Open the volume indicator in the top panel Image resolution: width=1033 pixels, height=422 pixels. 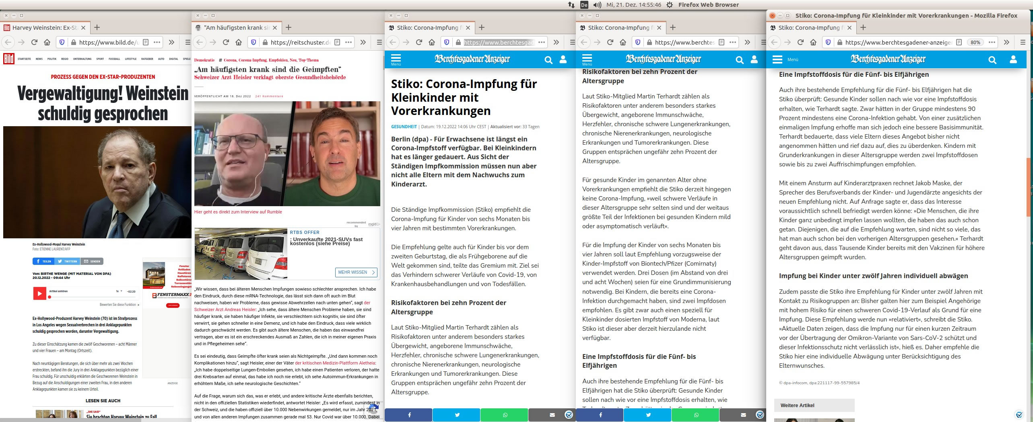coord(597,5)
